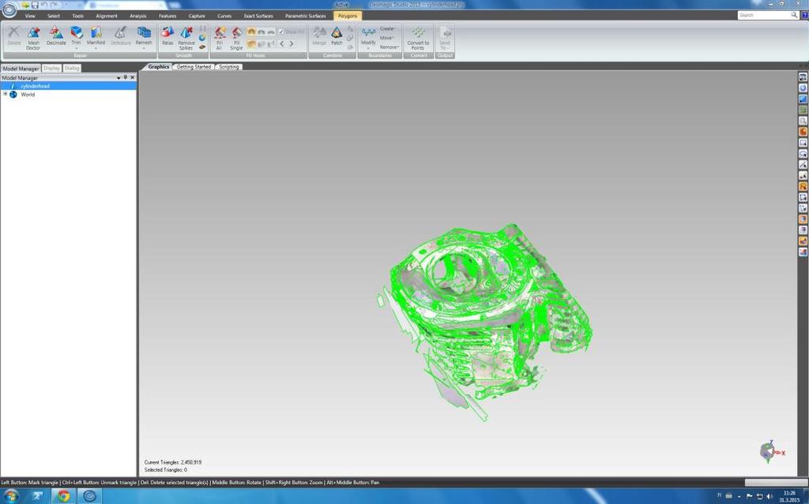This screenshot has width=809, height=504.
Task: Go to next hole arrow
Action: coord(291,44)
